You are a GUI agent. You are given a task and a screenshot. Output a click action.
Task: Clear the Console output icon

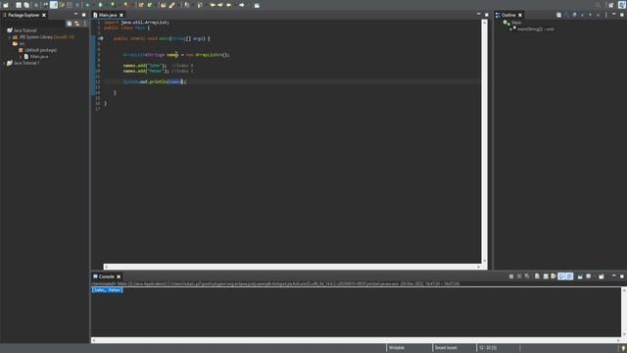click(537, 277)
